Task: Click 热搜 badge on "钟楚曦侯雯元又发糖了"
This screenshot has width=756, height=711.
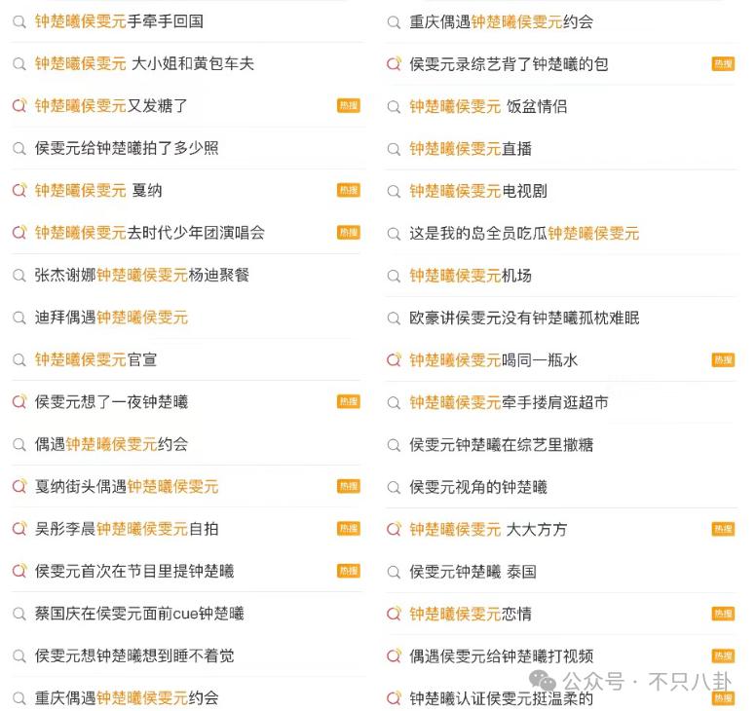Action: 348,106
